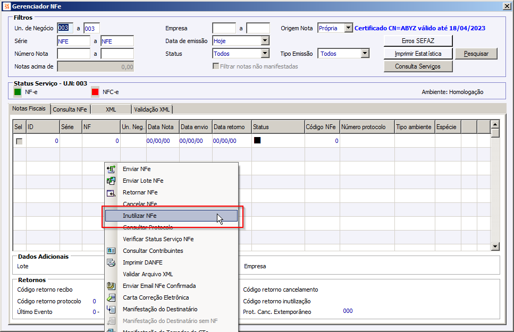The height and width of the screenshot is (332, 514).
Task: Switch to the Consulta NFe tab
Action: point(70,109)
